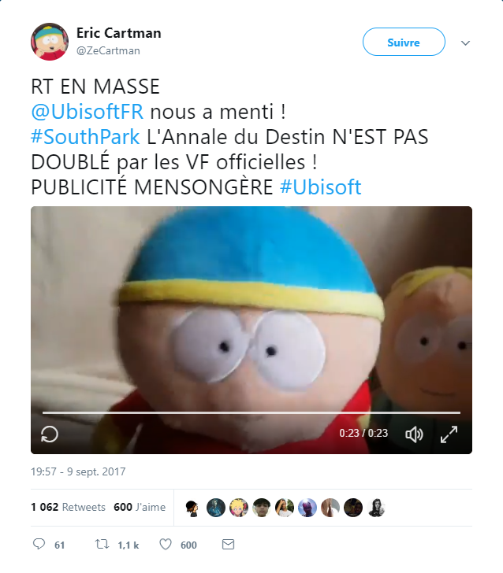The image size is (503, 573).
Task: Click the @ZeCartman handle
Action: [x=108, y=50]
